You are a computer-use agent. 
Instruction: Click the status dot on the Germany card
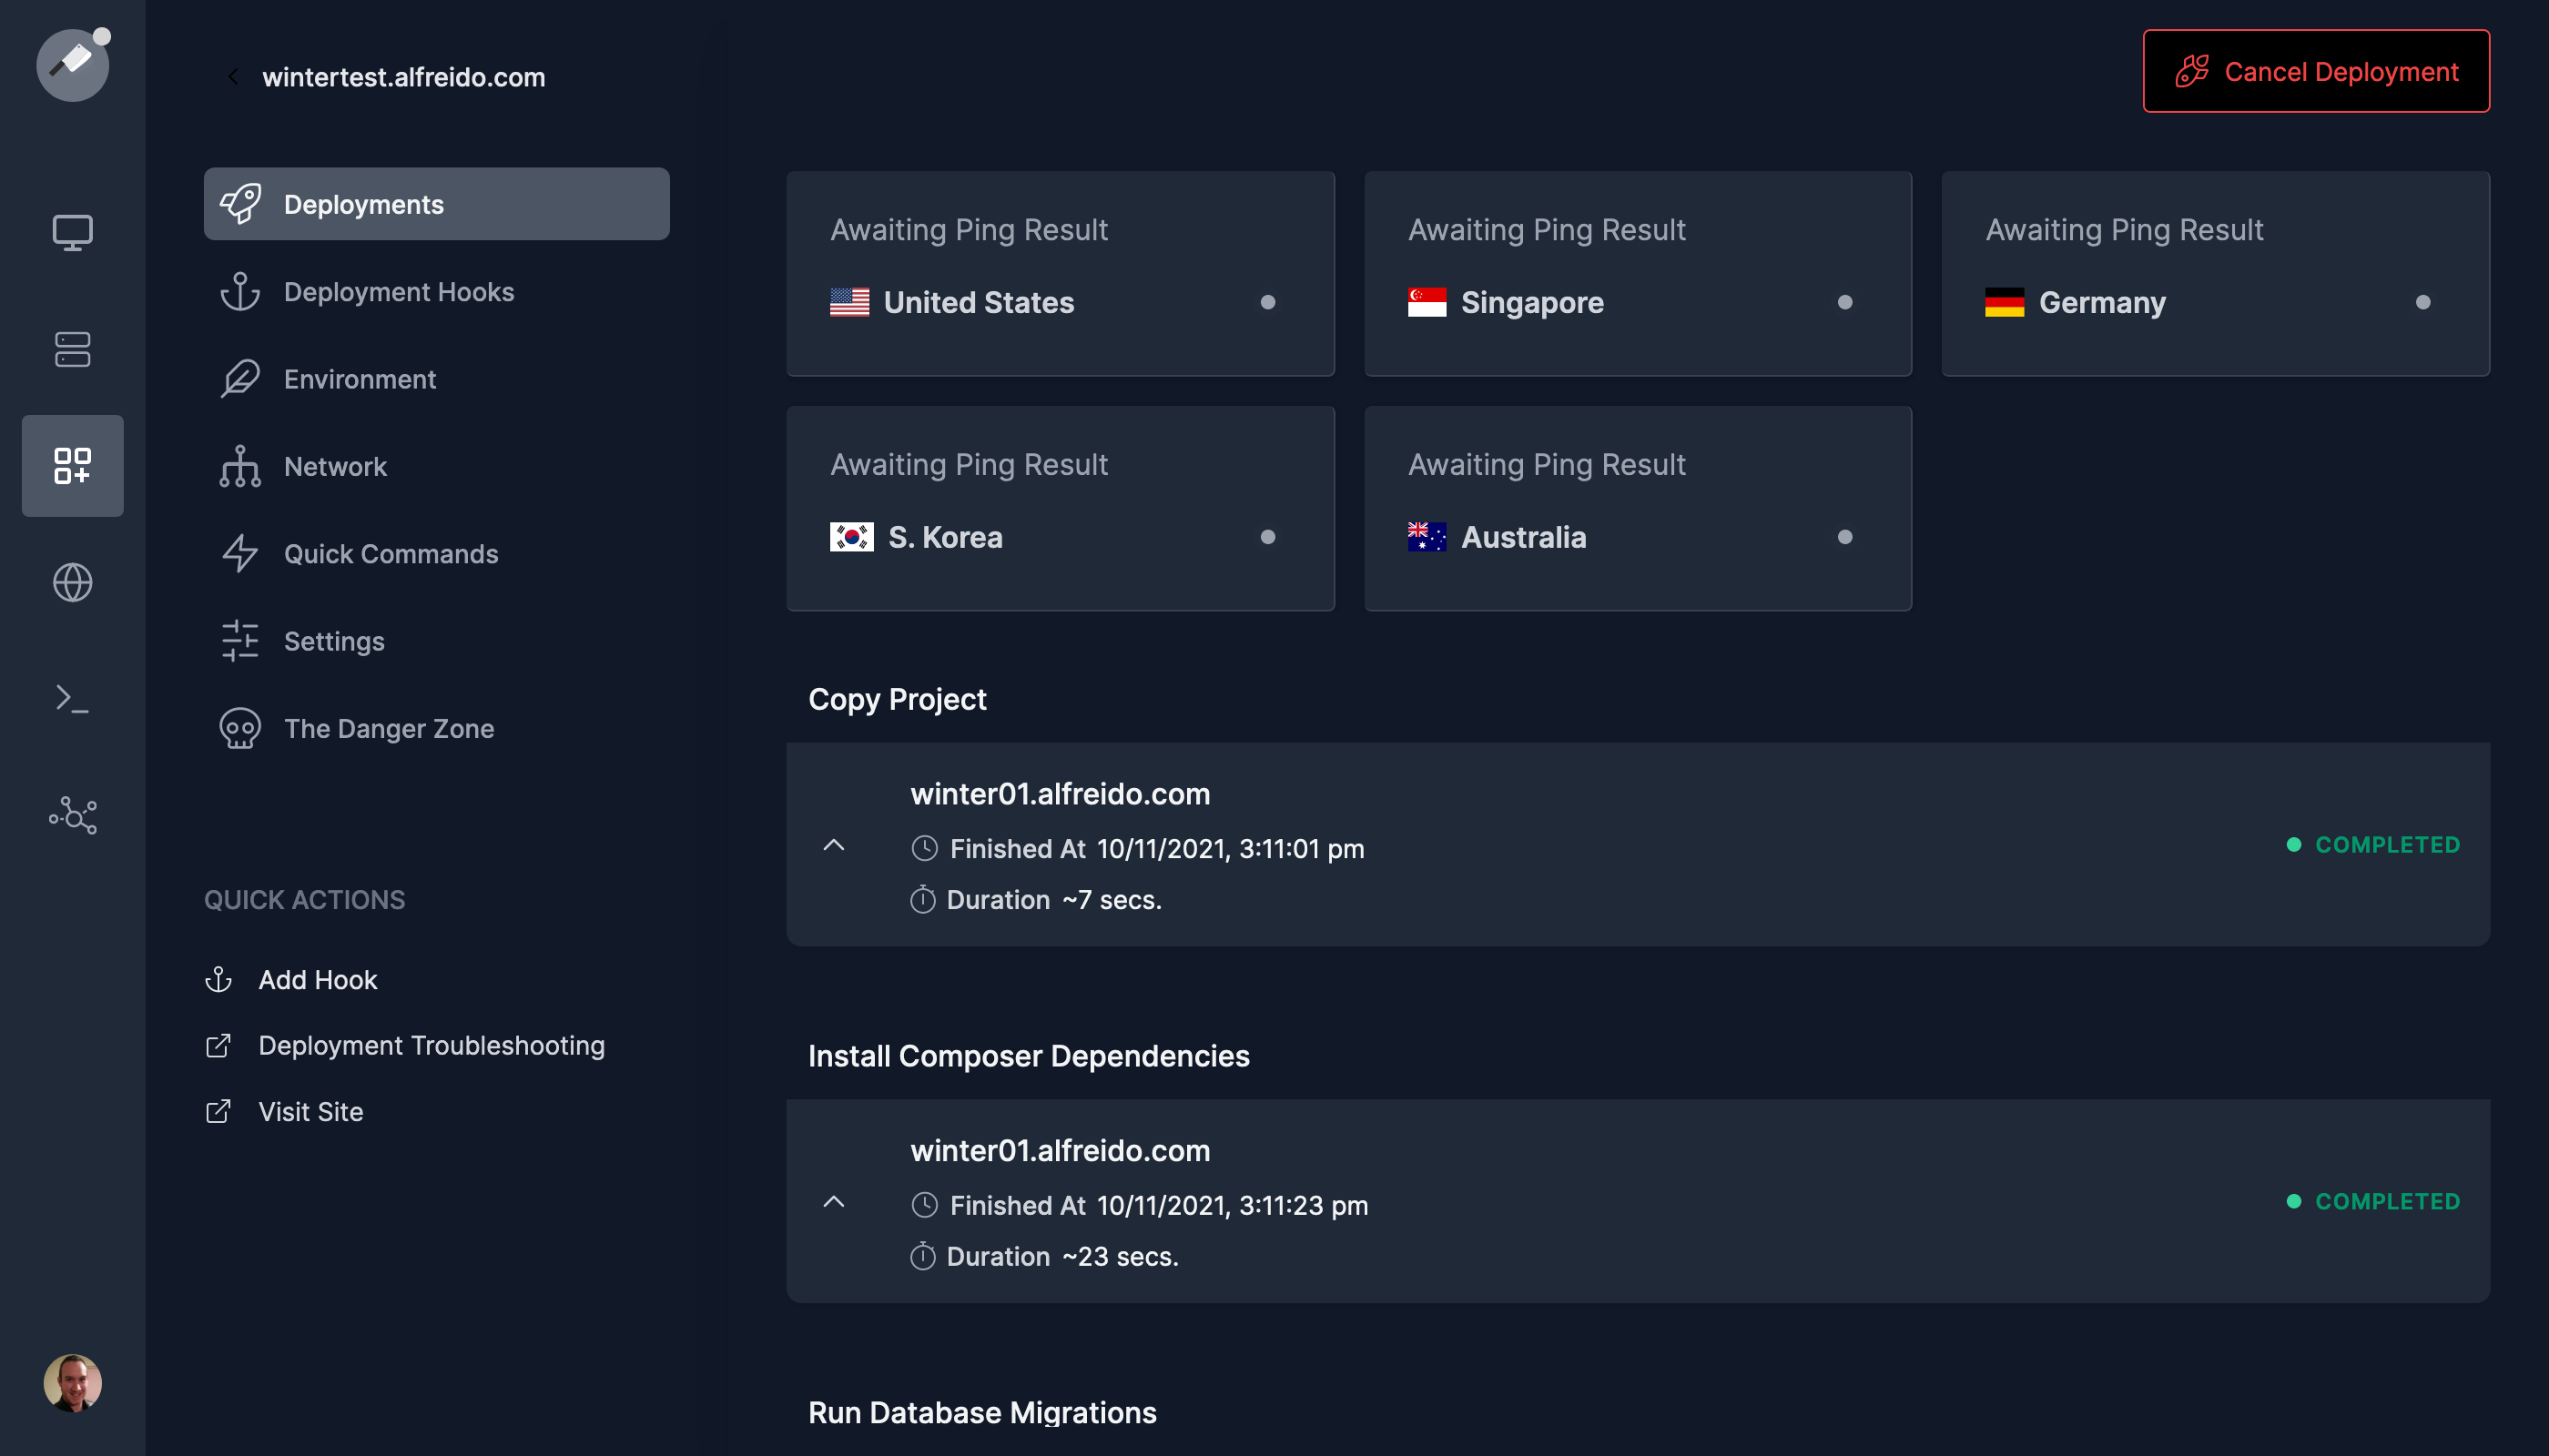[2422, 302]
